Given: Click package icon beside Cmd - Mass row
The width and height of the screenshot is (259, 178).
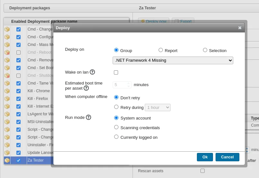Looking at the screenshot, I should pyautogui.click(x=7, y=45).
